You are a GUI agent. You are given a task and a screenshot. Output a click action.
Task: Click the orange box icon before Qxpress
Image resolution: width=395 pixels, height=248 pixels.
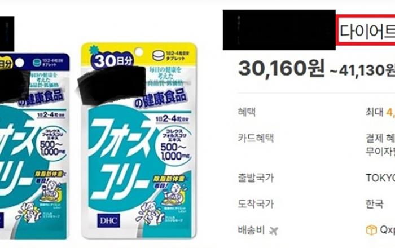(x=371, y=230)
